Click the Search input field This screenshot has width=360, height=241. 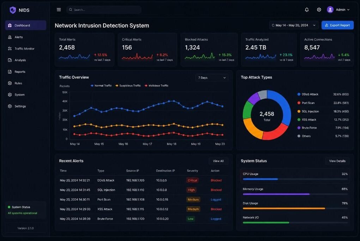(x=104, y=10)
